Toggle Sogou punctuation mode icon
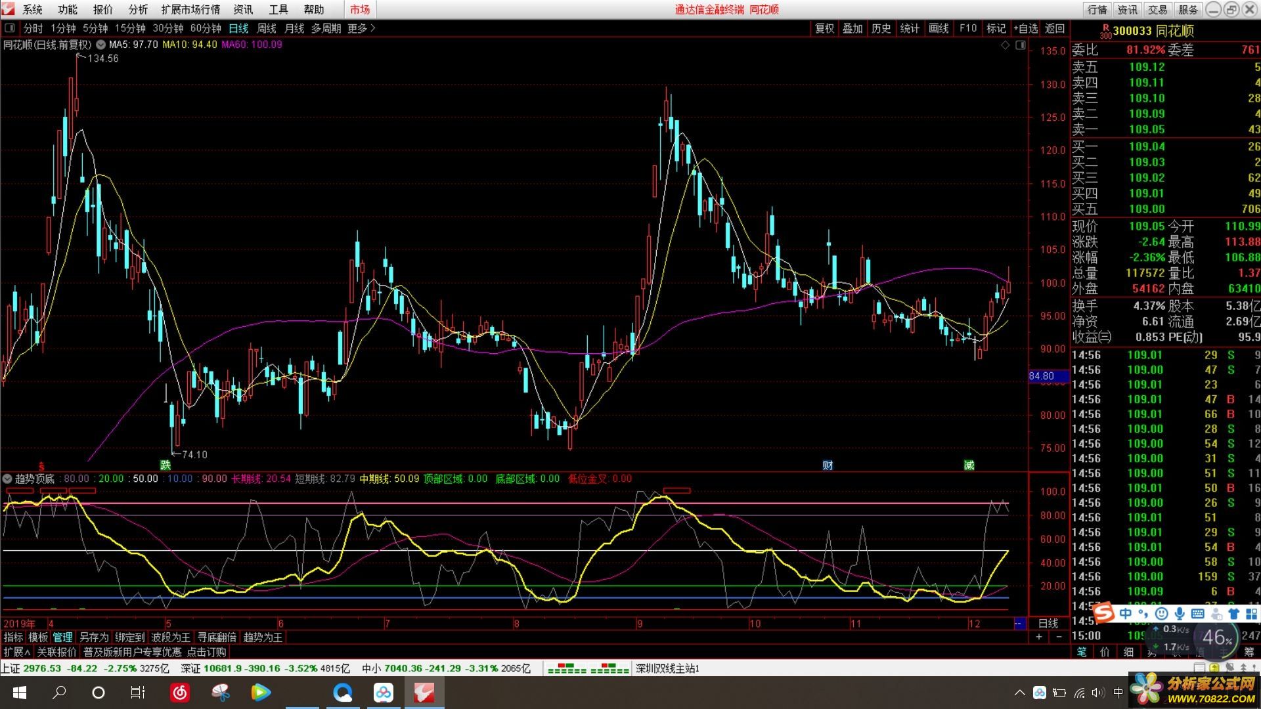1261x709 pixels. click(x=1143, y=614)
